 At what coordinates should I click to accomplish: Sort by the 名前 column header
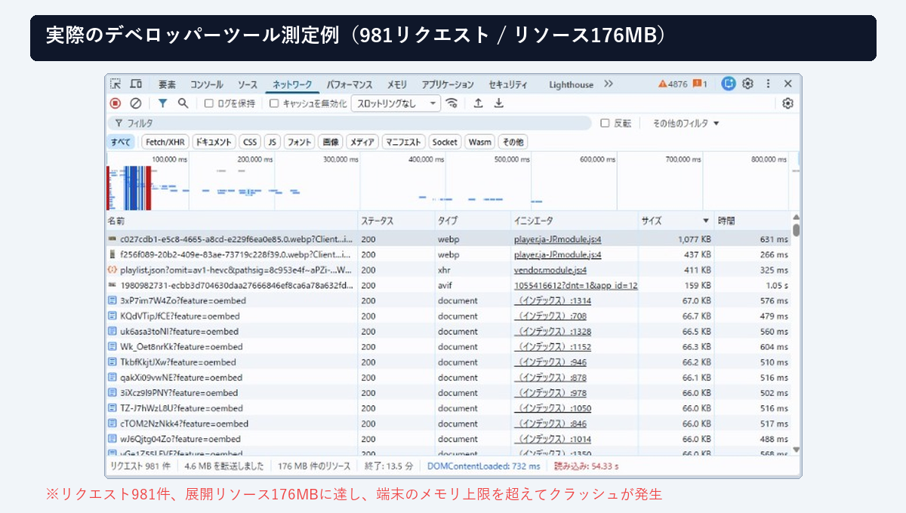[x=232, y=221]
